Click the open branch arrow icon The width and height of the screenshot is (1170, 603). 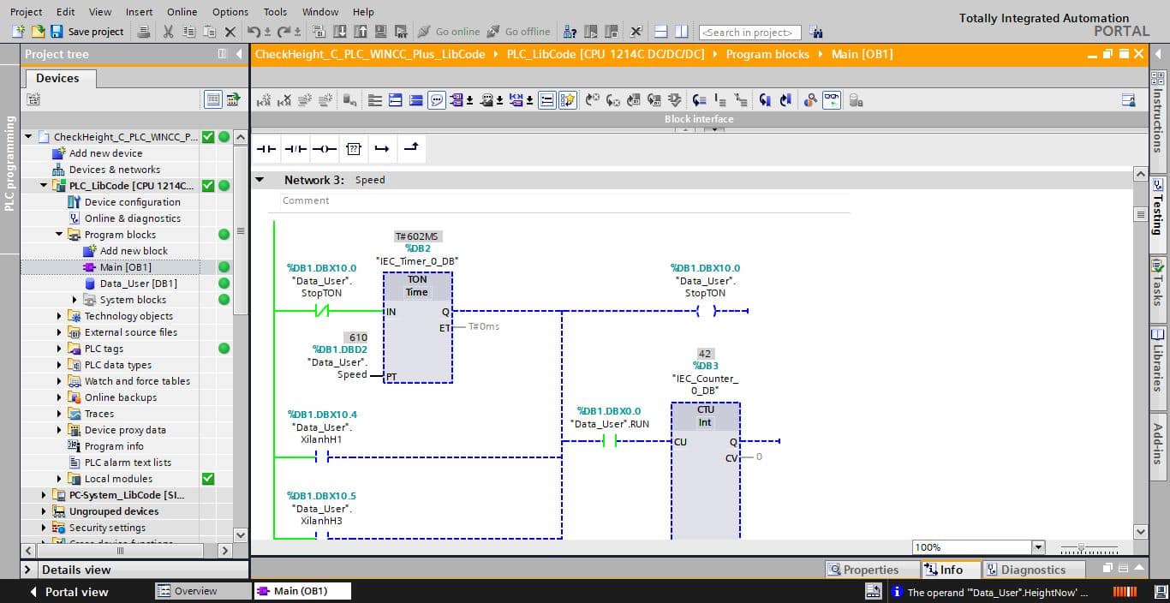point(382,149)
